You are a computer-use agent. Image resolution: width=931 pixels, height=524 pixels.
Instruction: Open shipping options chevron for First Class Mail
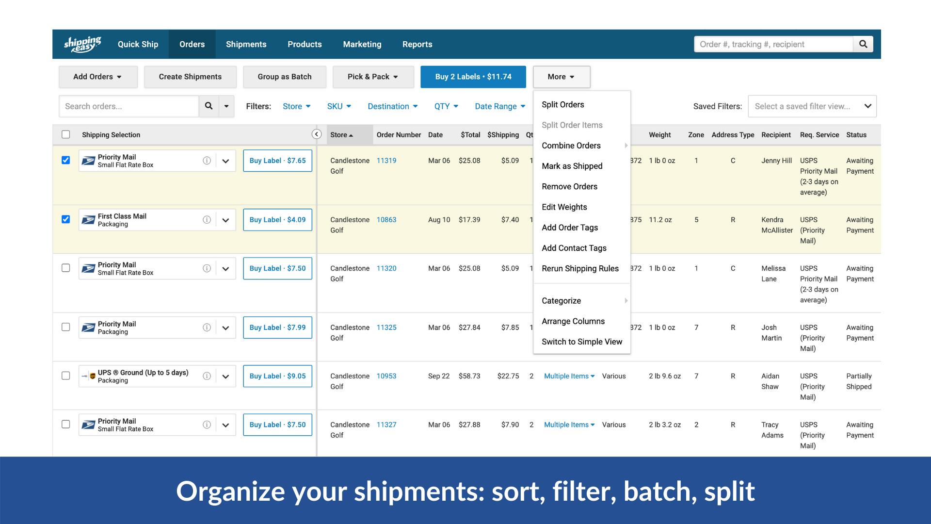tap(225, 219)
